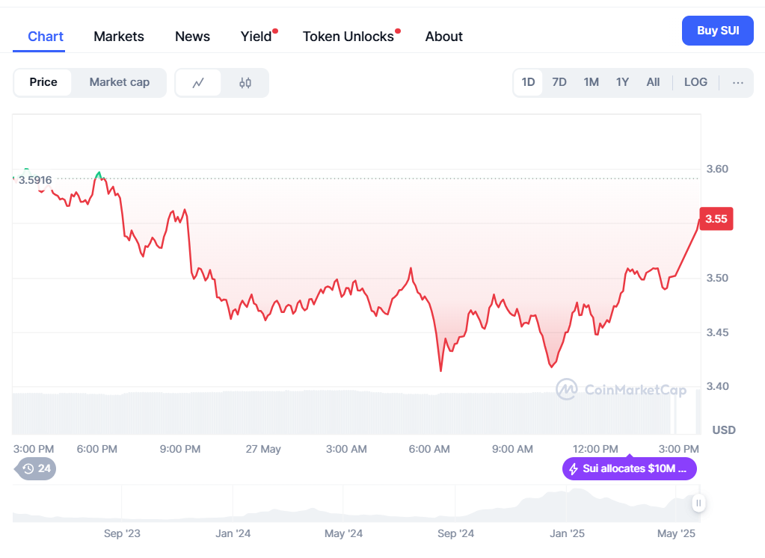Click the 3.40 price axis label
This screenshot has width=765, height=558.
(717, 386)
